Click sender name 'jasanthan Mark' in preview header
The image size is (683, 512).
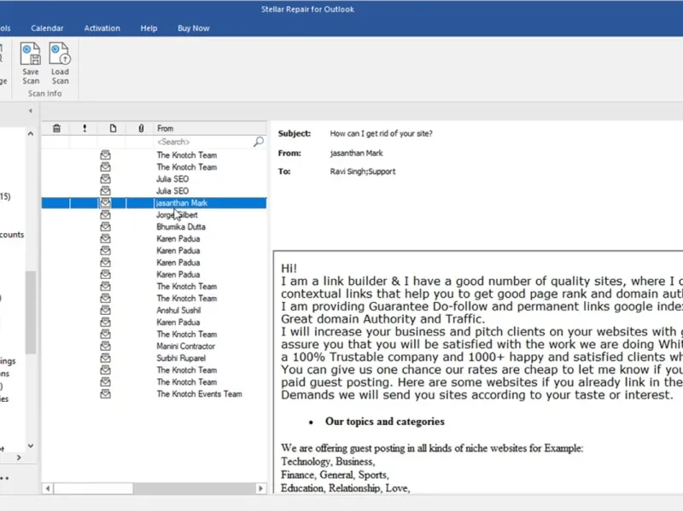[356, 154]
